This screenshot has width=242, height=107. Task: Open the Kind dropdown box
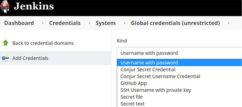[179, 53]
